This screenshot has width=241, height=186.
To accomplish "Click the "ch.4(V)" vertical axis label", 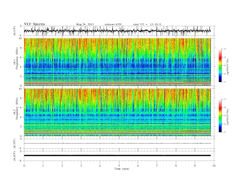I will (14, 156).
